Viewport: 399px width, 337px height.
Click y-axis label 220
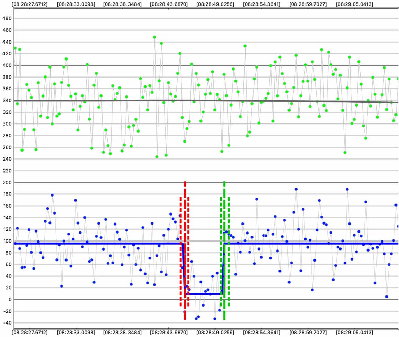[x=7, y=171]
